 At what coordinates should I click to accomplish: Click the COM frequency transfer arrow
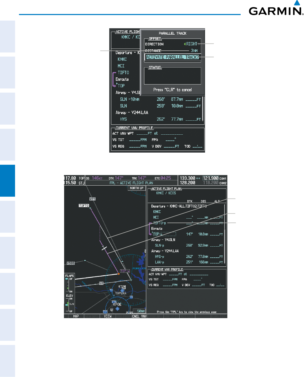198,178
